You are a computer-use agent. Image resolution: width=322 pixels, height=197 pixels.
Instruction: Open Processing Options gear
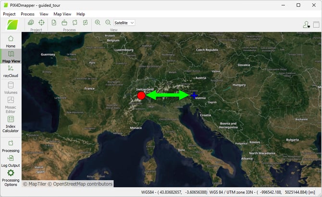click(x=11, y=178)
